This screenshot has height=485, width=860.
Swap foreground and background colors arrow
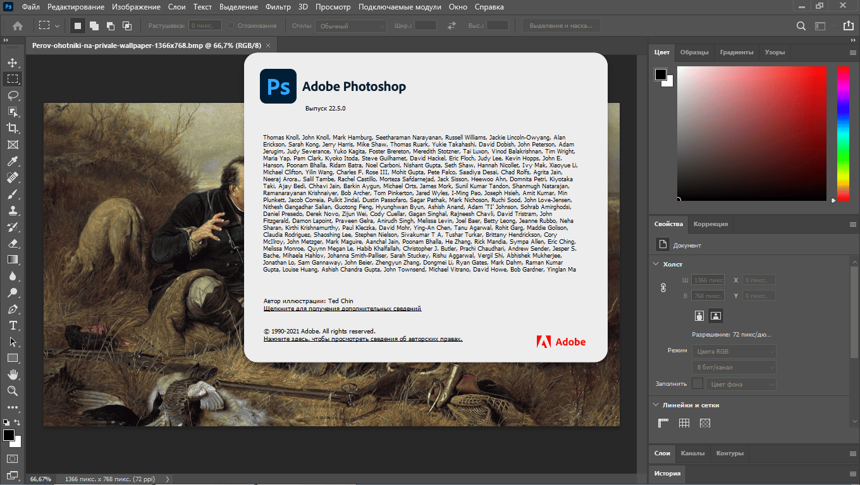click(x=18, y=422)
